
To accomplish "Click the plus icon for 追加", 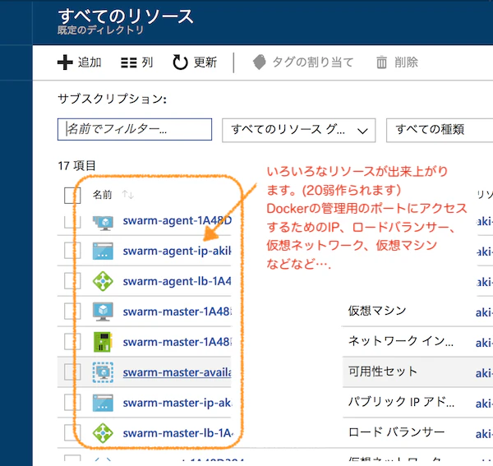I will (65, 62).
